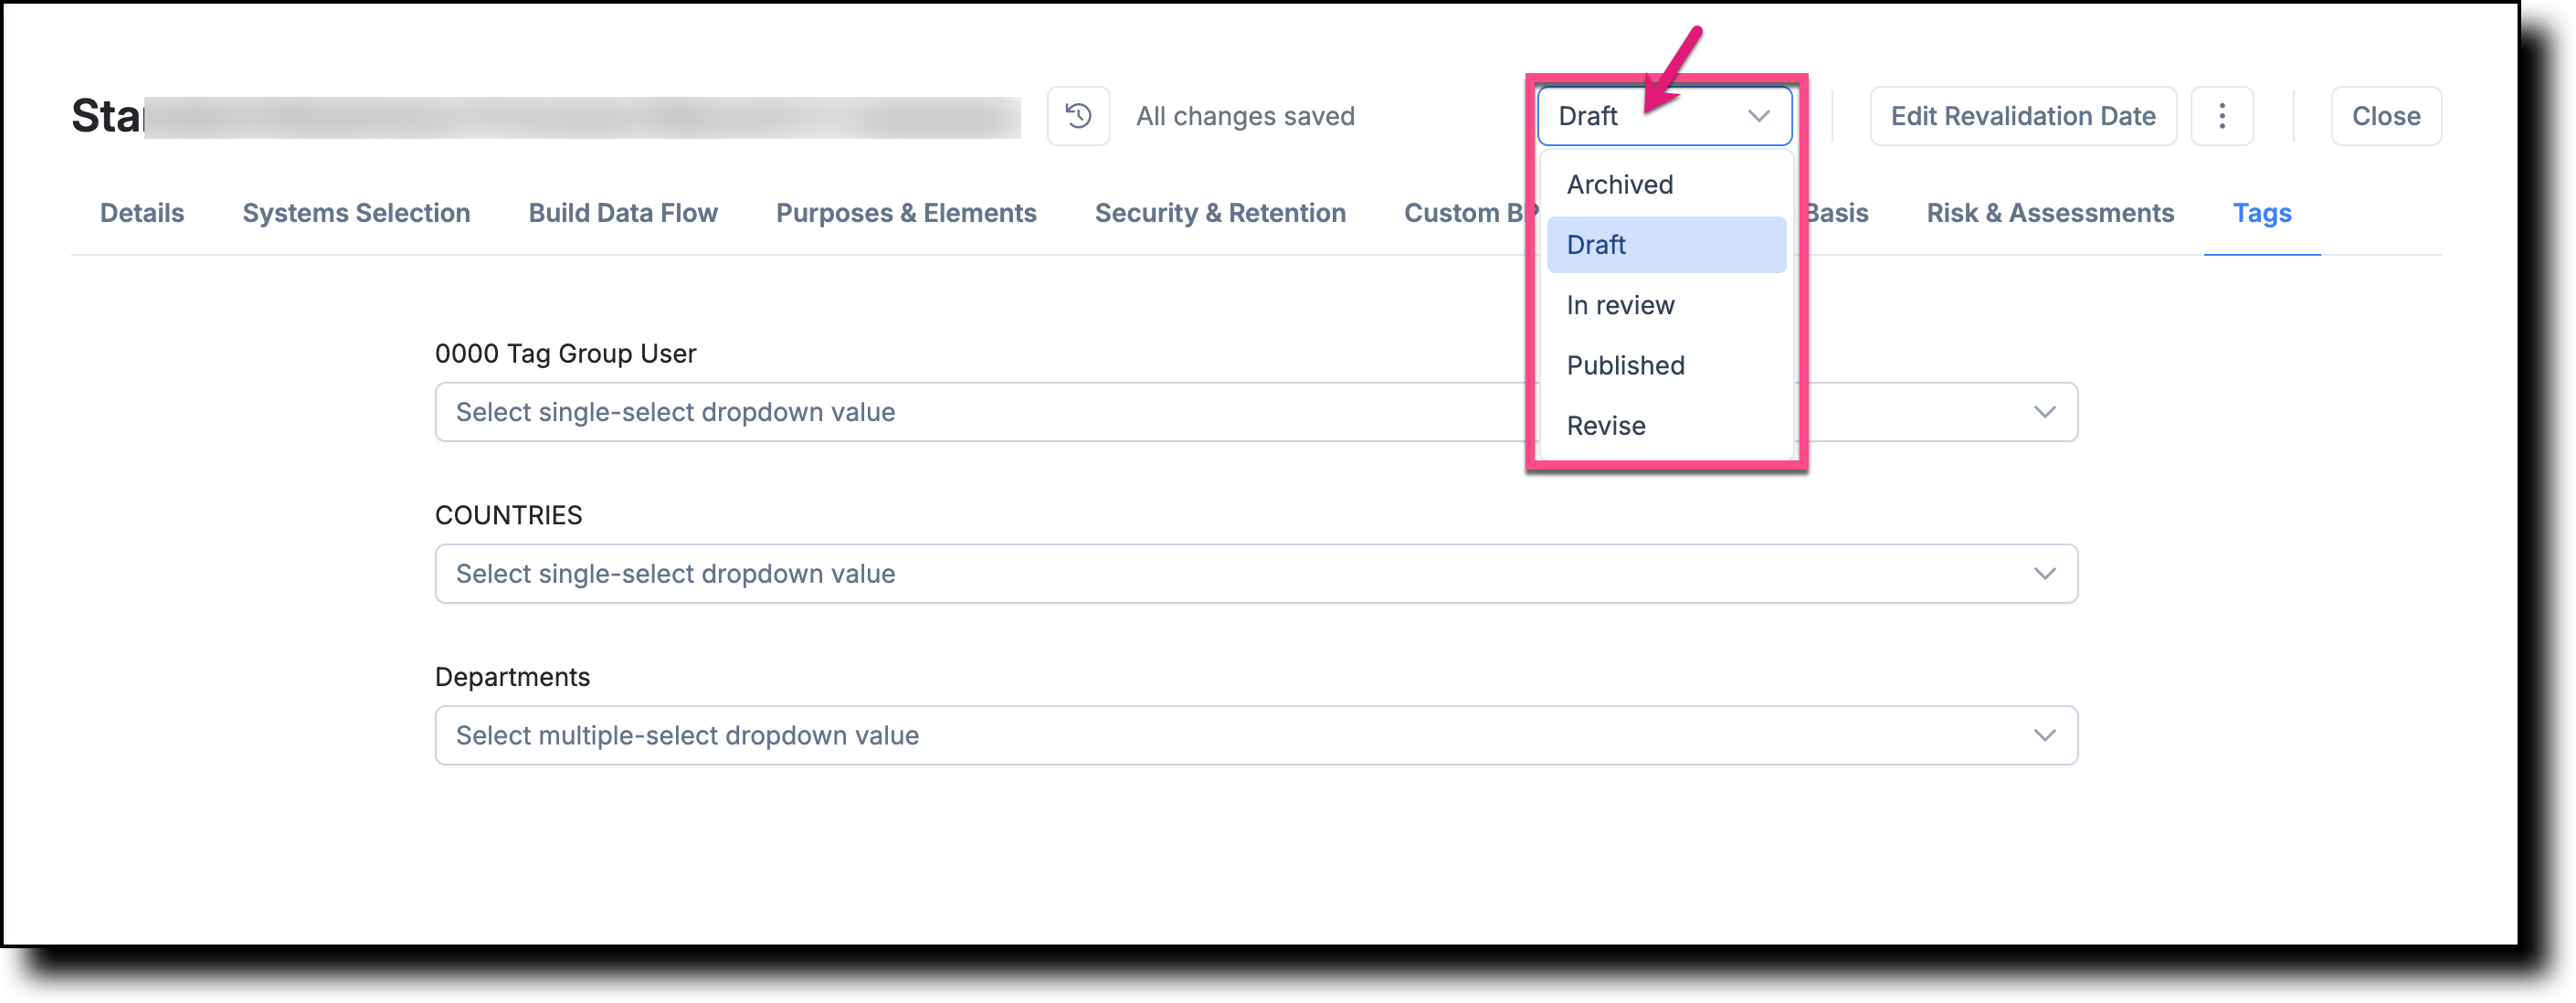
Task: Click the Edit Revalidation Date button
Action: point(2022,116)
